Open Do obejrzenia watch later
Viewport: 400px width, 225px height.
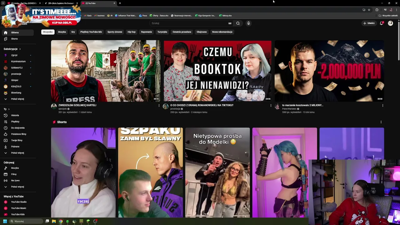point(17,128)
